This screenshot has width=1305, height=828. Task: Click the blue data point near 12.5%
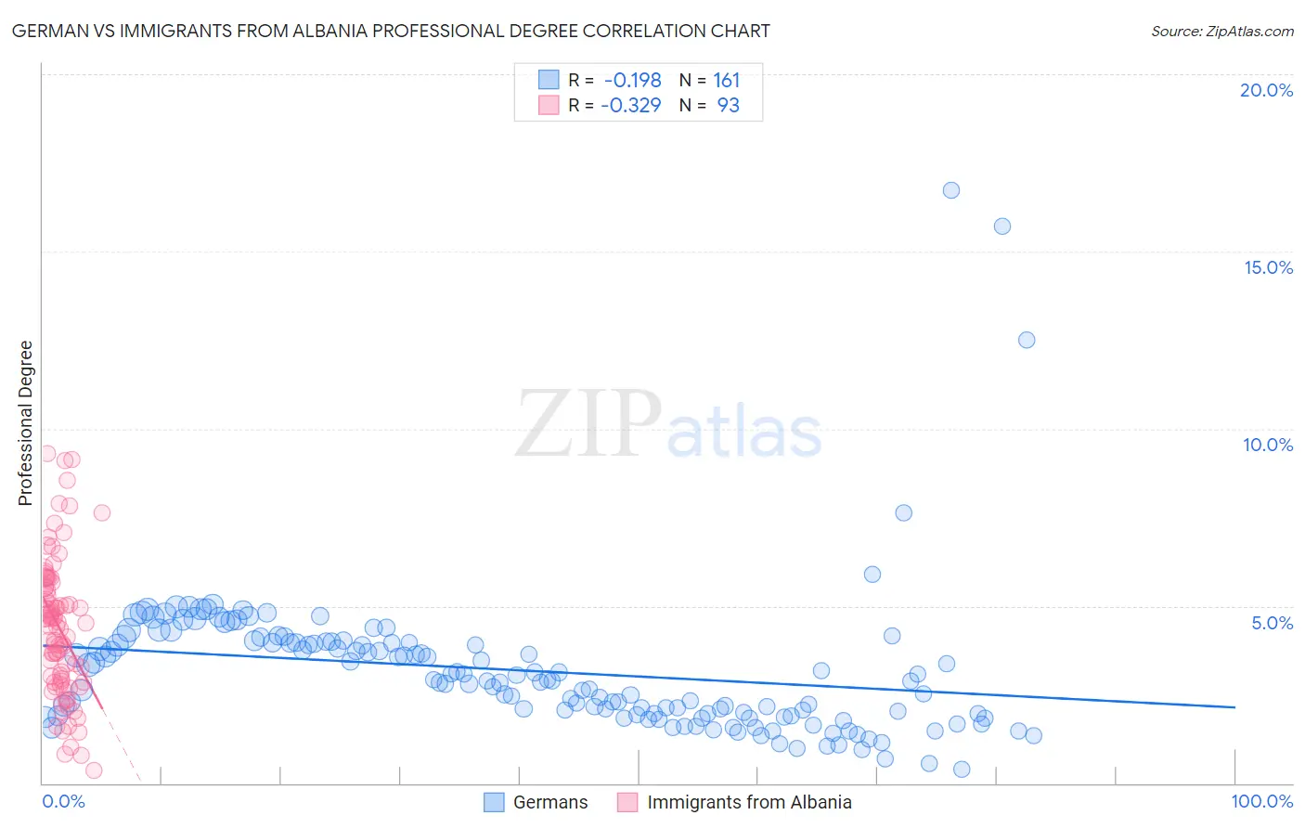tap(1027, 340)
